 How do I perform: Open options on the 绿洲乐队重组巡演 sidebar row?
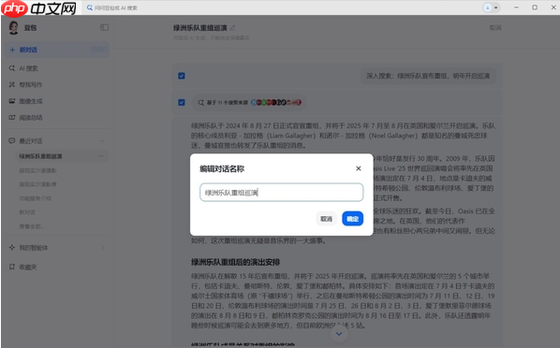[x=101, y=156]
